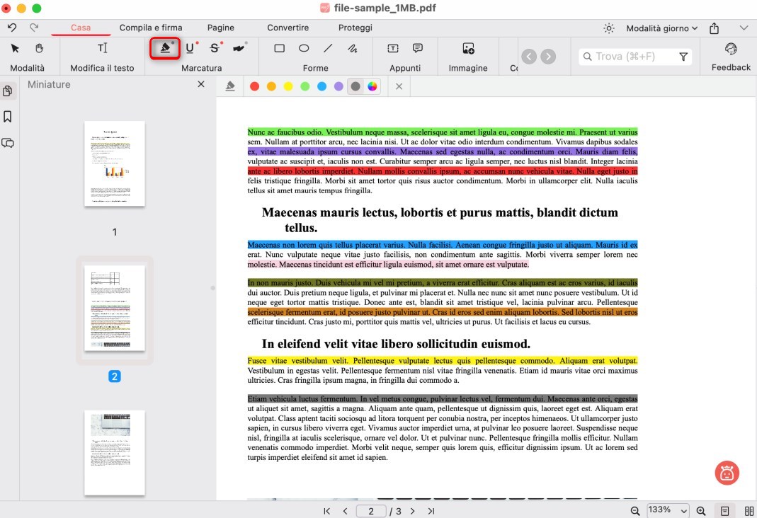
Task: Expand the chevron at top right corner
Action: pos(744,28)
